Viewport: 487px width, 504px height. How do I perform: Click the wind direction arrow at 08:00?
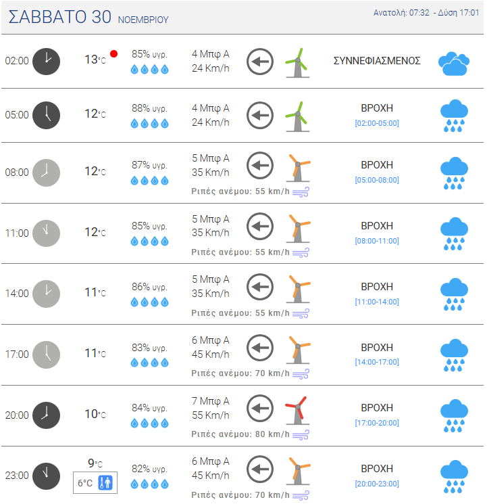coord(259,165)
